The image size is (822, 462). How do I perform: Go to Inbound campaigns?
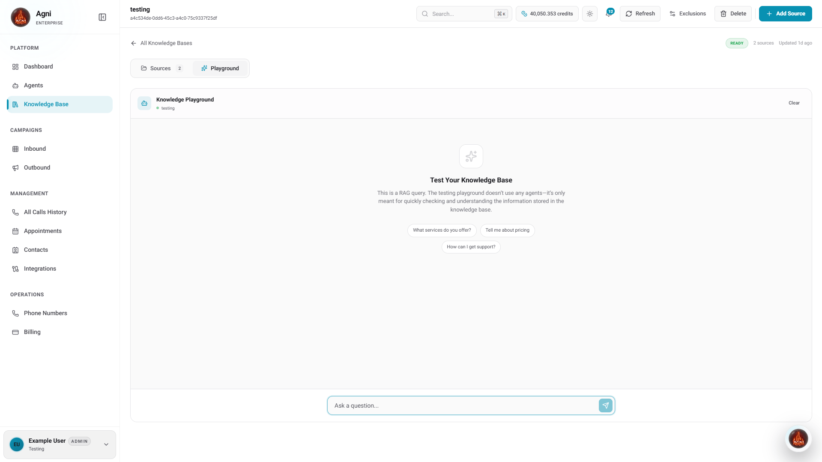pos(60,149)
